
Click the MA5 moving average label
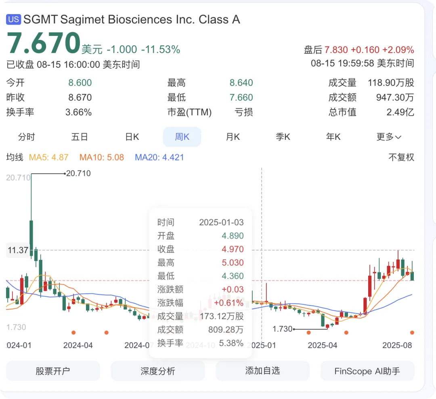[48, 157]
